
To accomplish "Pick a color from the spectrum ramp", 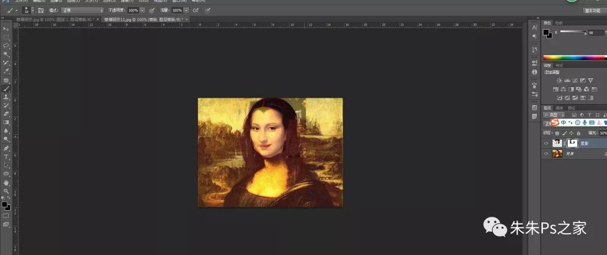I will 575,58.
